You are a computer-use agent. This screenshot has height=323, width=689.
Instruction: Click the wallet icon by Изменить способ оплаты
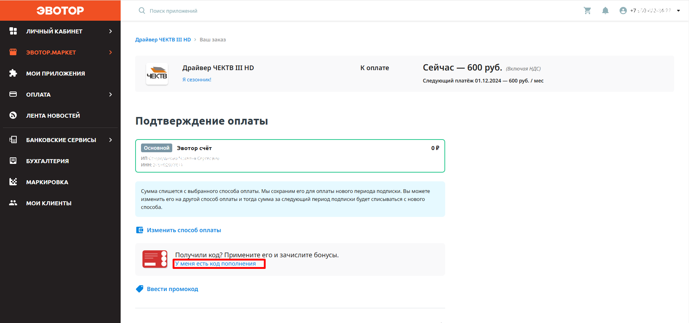(140, 230)
